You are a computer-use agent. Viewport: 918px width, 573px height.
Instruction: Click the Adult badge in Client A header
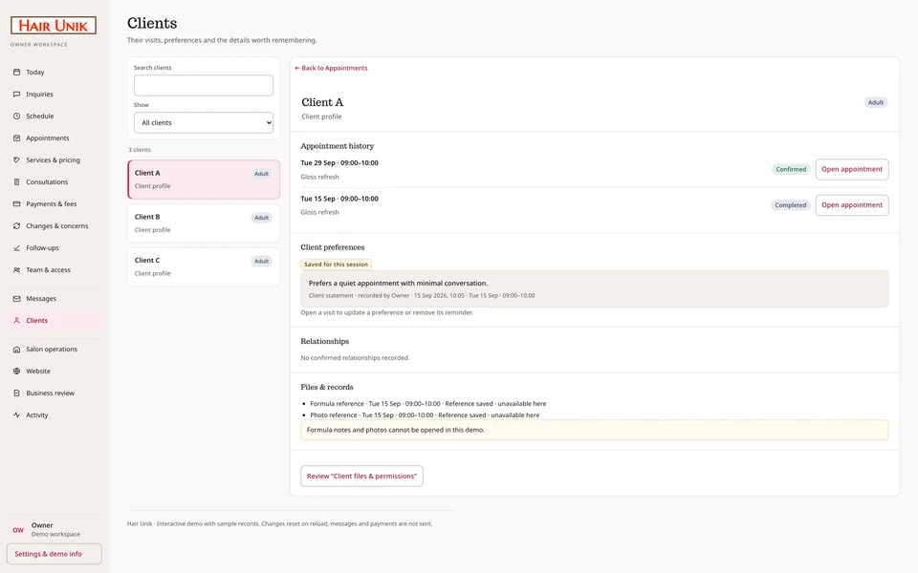[875, 102]
